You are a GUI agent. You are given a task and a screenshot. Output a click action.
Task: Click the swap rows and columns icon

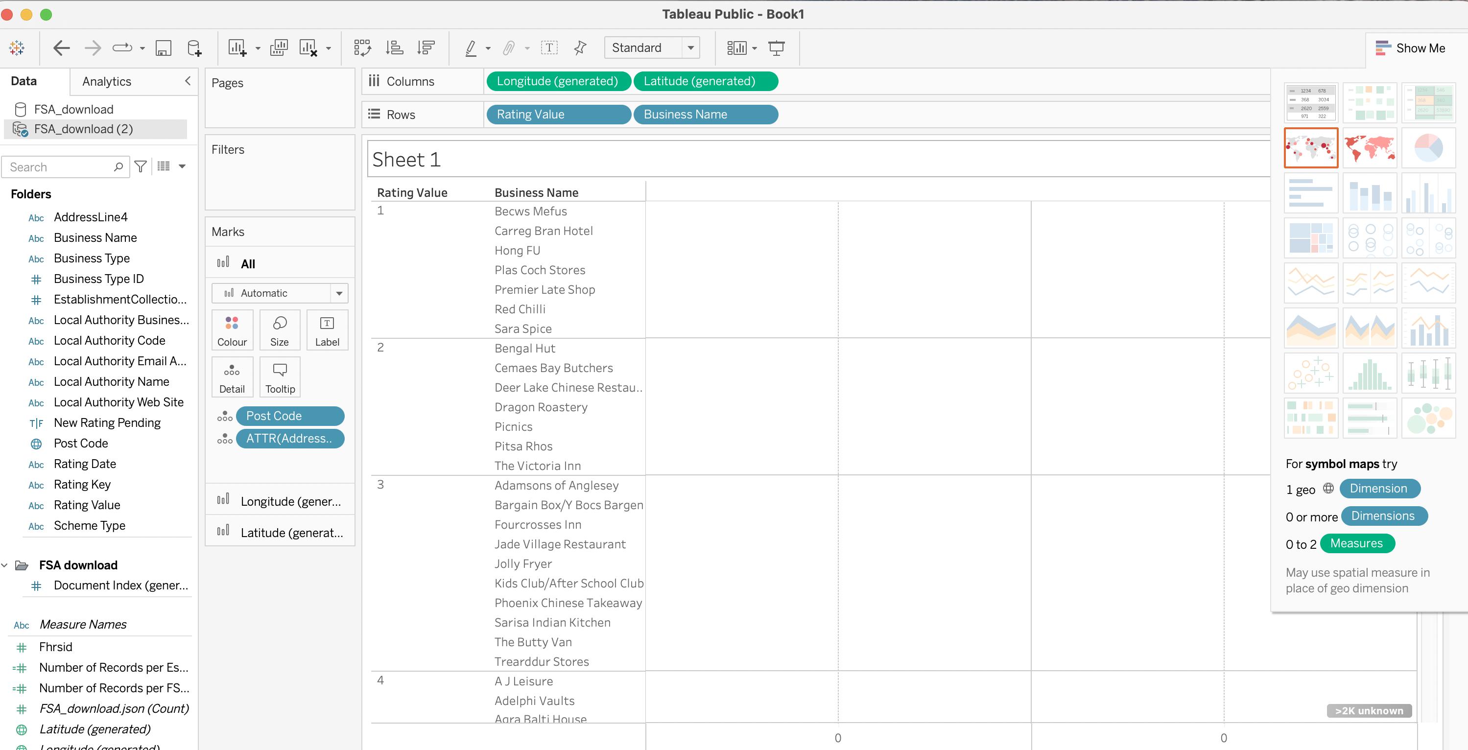point(362,48)
